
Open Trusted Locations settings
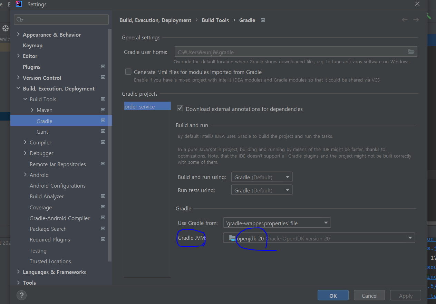[50, 261]
